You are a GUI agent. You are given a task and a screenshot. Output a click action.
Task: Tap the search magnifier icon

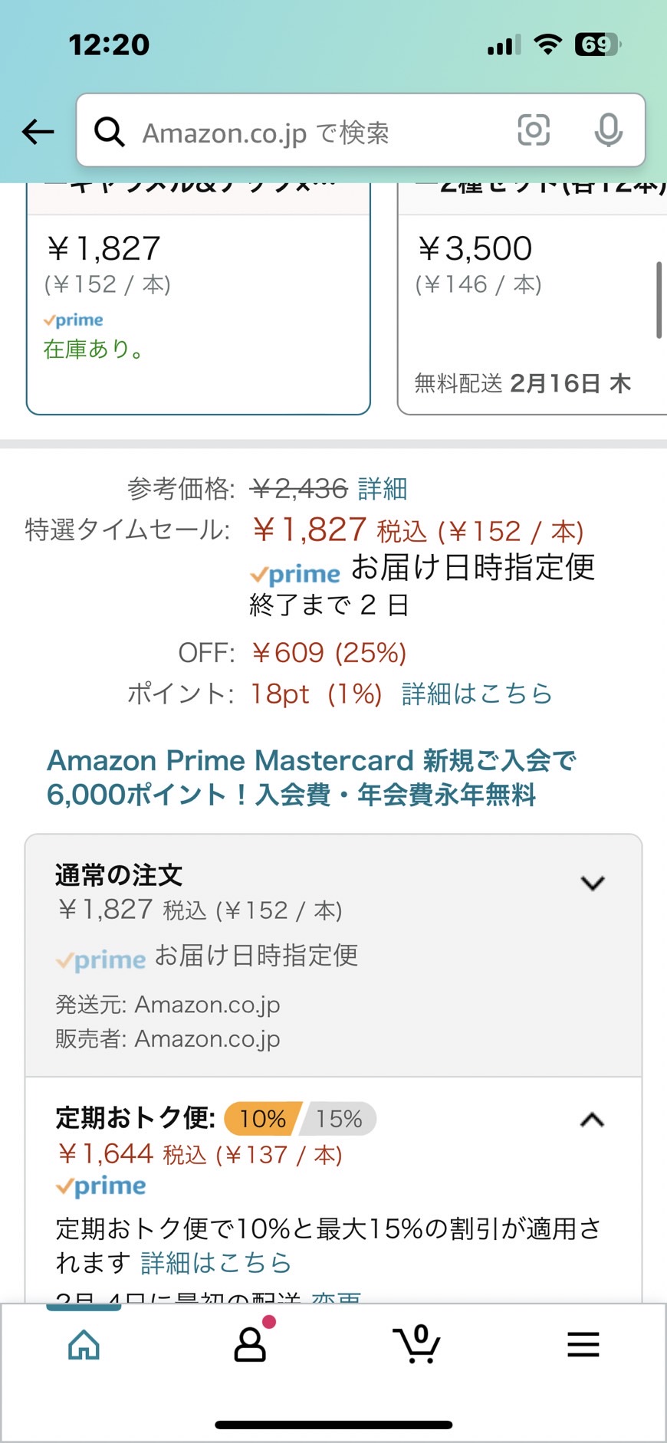tap(109, 132)
